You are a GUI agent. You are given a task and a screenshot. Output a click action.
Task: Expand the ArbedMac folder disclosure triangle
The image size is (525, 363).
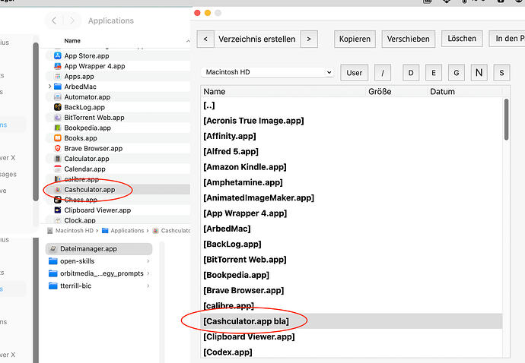pyautogui.click(x=49, y=87)
